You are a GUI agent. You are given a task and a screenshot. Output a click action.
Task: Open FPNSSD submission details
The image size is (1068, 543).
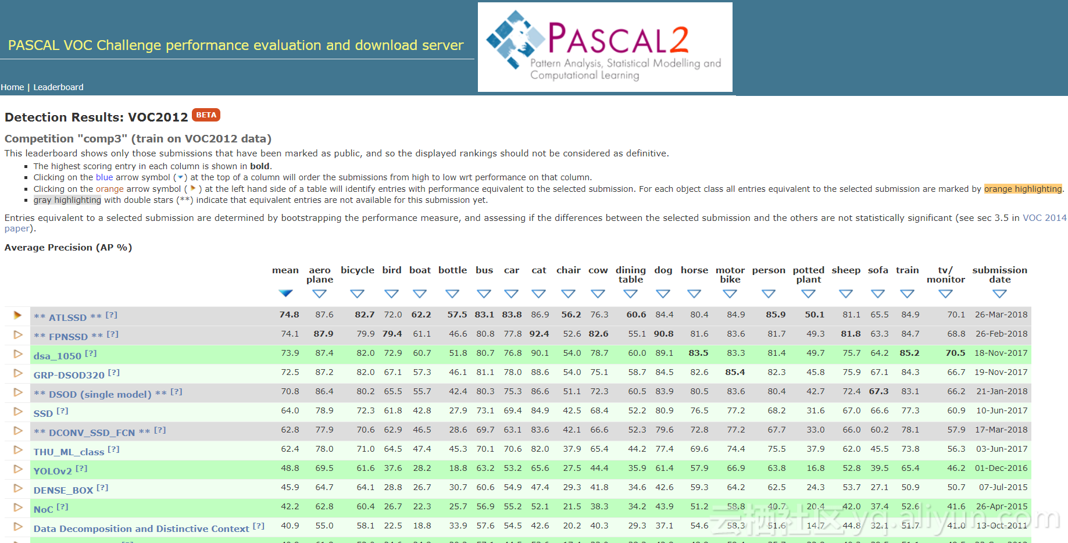(68, 337)
